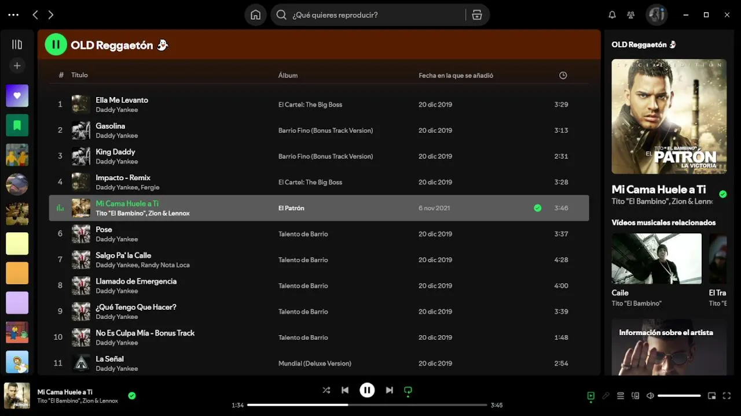Click the 3:46 duration of the playing row
Viewport: 741px width, 416px height.
[561, 208]
